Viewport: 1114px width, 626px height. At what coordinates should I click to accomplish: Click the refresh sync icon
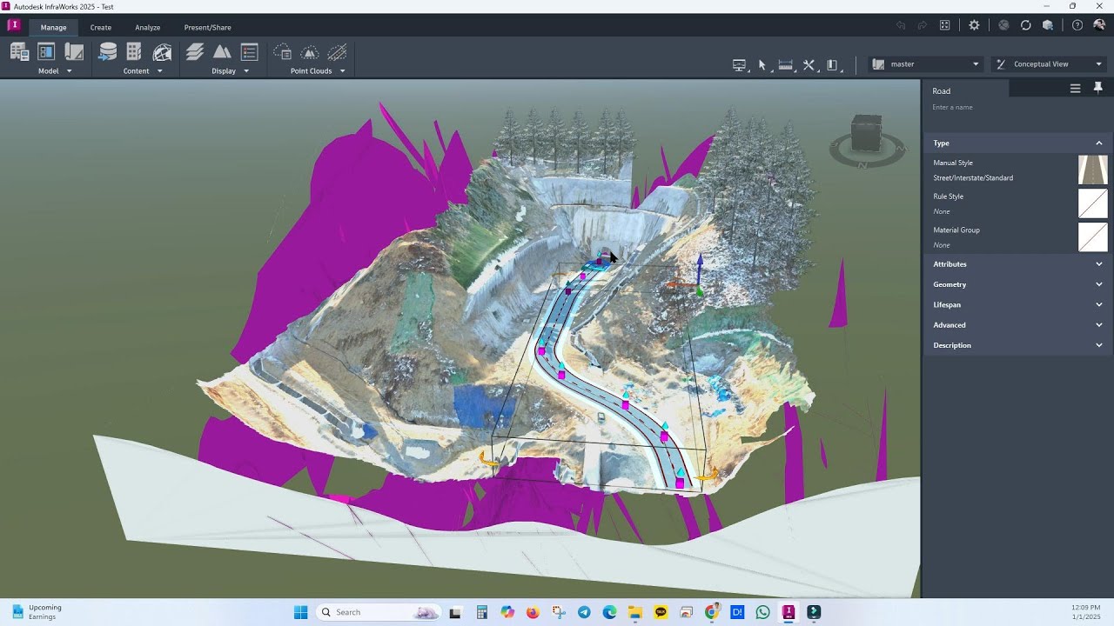(1025, 25)
